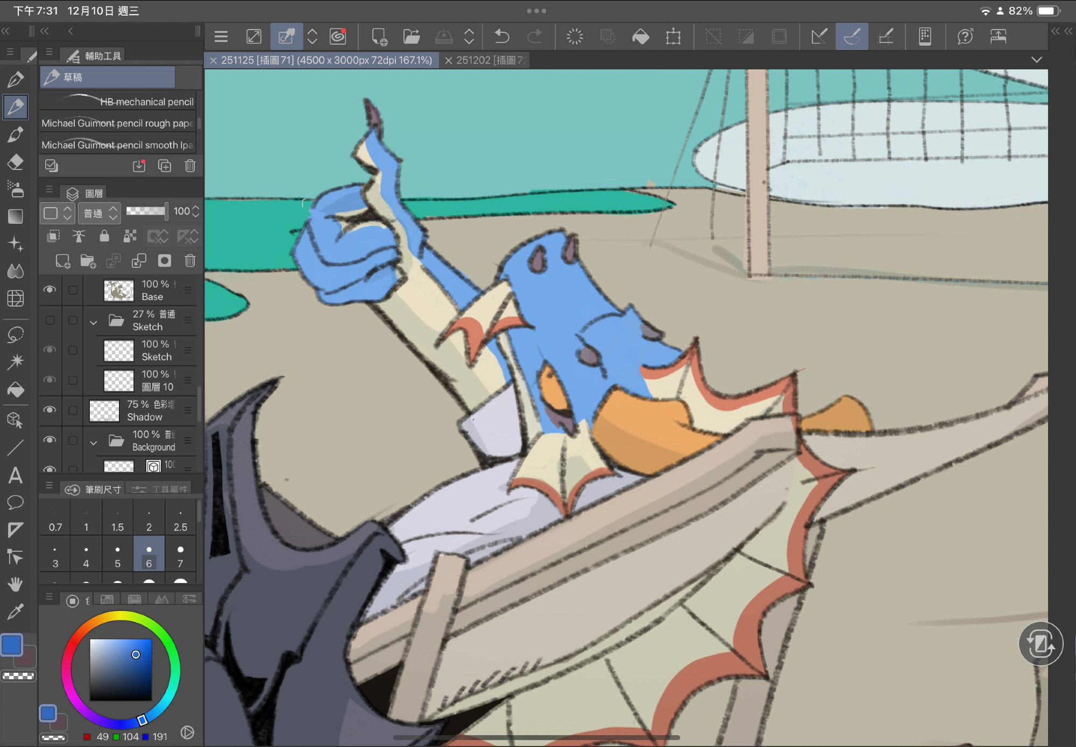The image size is (1076, 747).
Task: Select the Text tool
Action: [15, 475]
